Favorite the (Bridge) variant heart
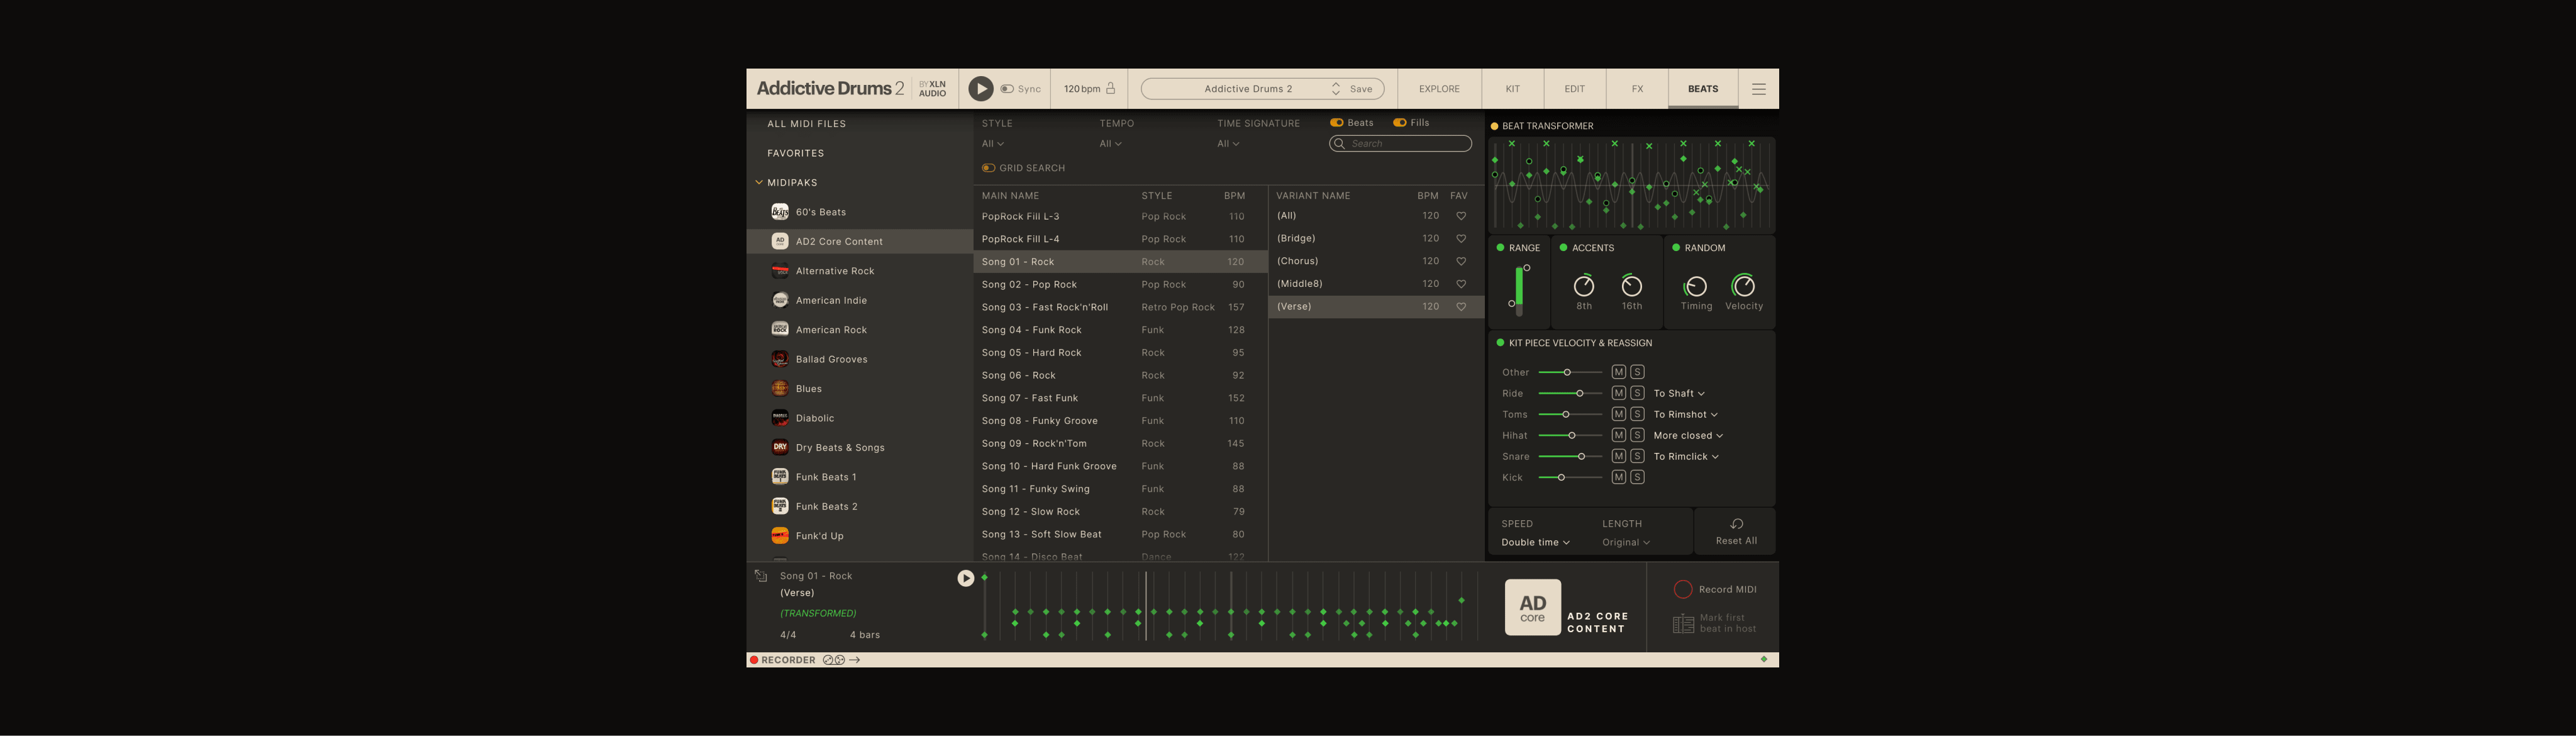 tap(1461, 239)
